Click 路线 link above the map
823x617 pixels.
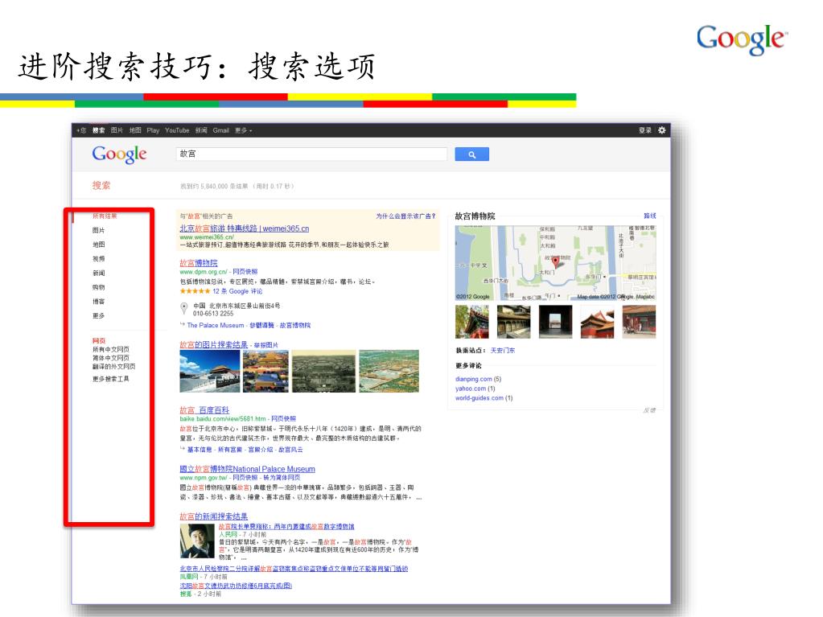650,216
